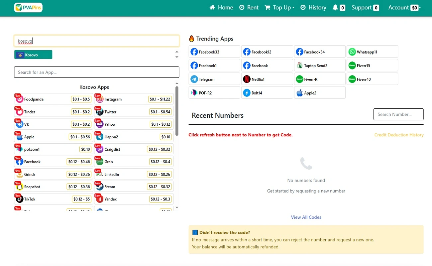
Task: Pick the Twitter X app icon
Action: 100,112
